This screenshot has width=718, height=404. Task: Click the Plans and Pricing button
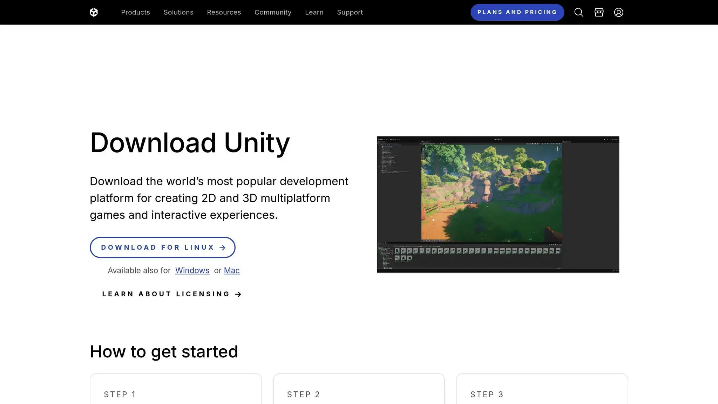pos(517,12)
